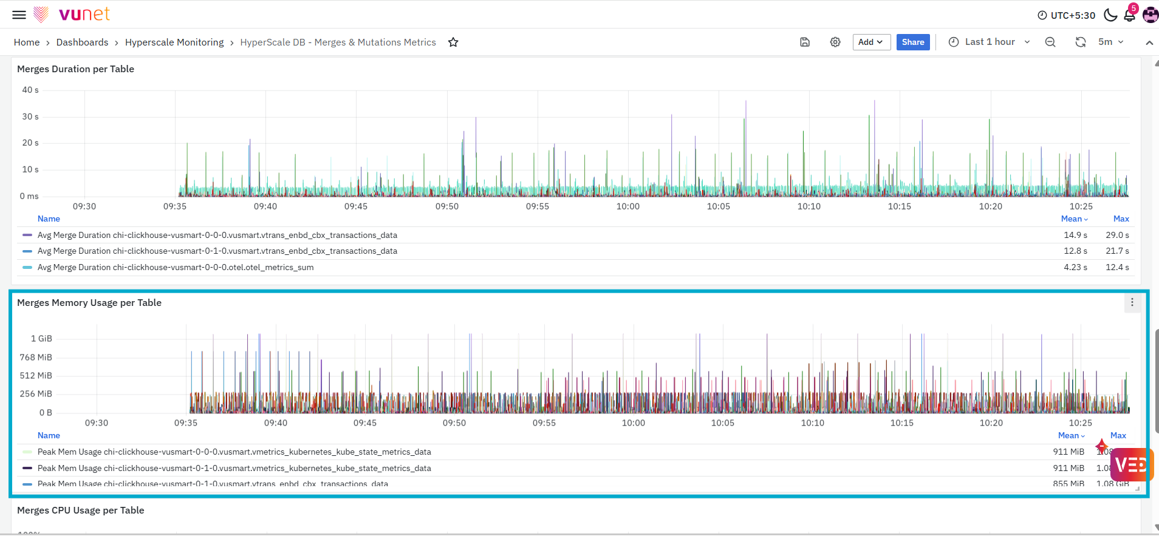Mark dashboard as favorite with star icon
The width and height of the screenshot is (1159, 536).
pos(453,42)
